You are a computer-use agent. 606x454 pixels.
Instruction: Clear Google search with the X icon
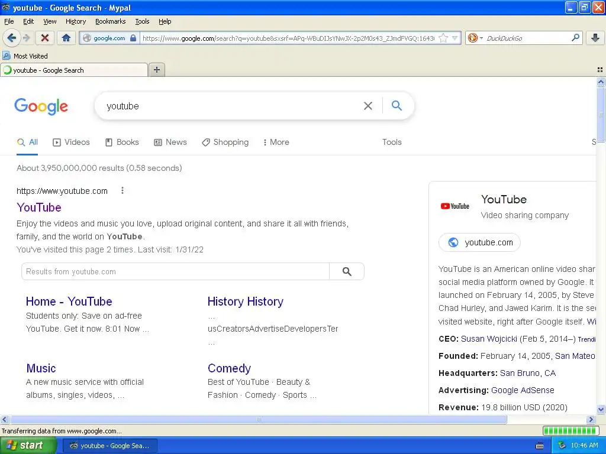pos(368,106)
